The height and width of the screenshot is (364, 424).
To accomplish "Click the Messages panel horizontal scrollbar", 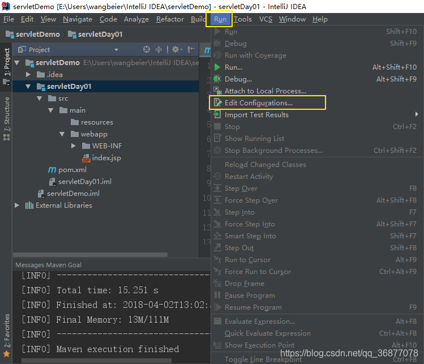I will pos(96,361).
